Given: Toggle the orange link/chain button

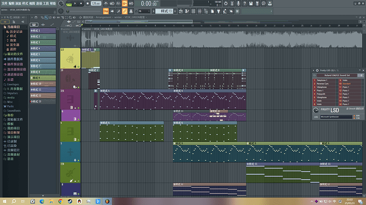Looking at the screenshot, I should click(x=125, y=11).
